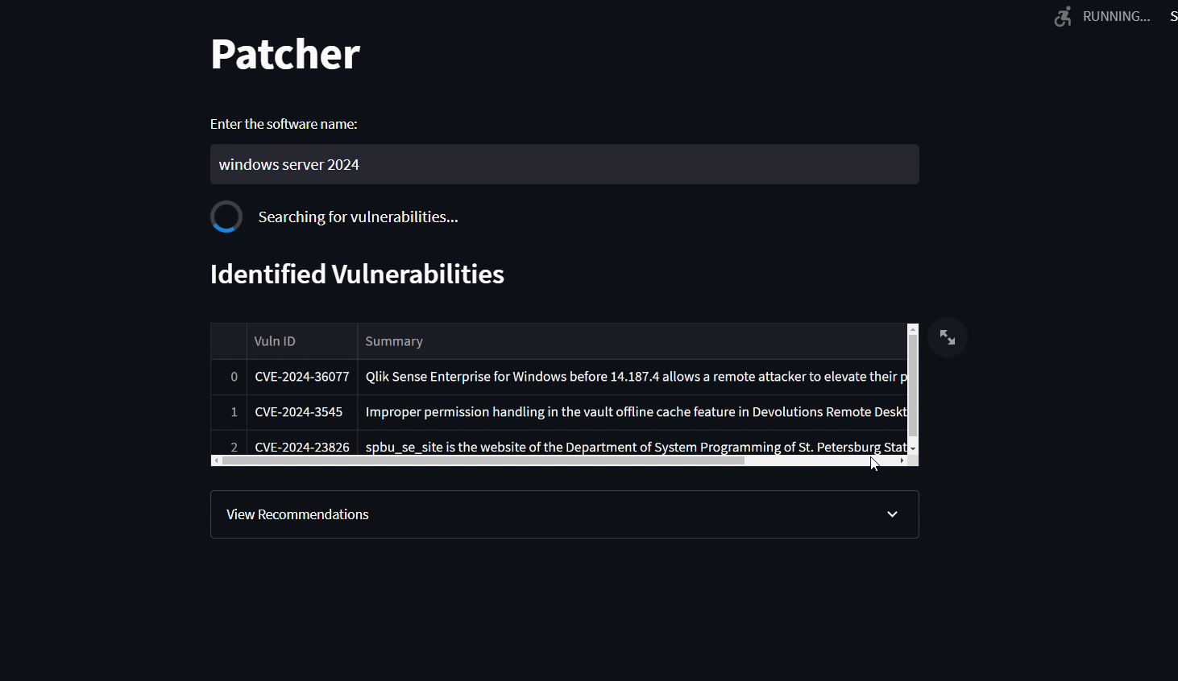Click the RUNNING... status label

(1116, 16)
